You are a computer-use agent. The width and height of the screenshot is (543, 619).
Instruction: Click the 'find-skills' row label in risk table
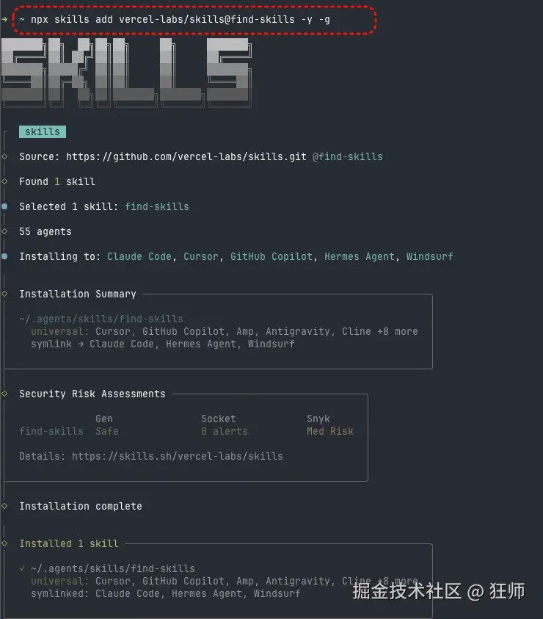[51, 431]
